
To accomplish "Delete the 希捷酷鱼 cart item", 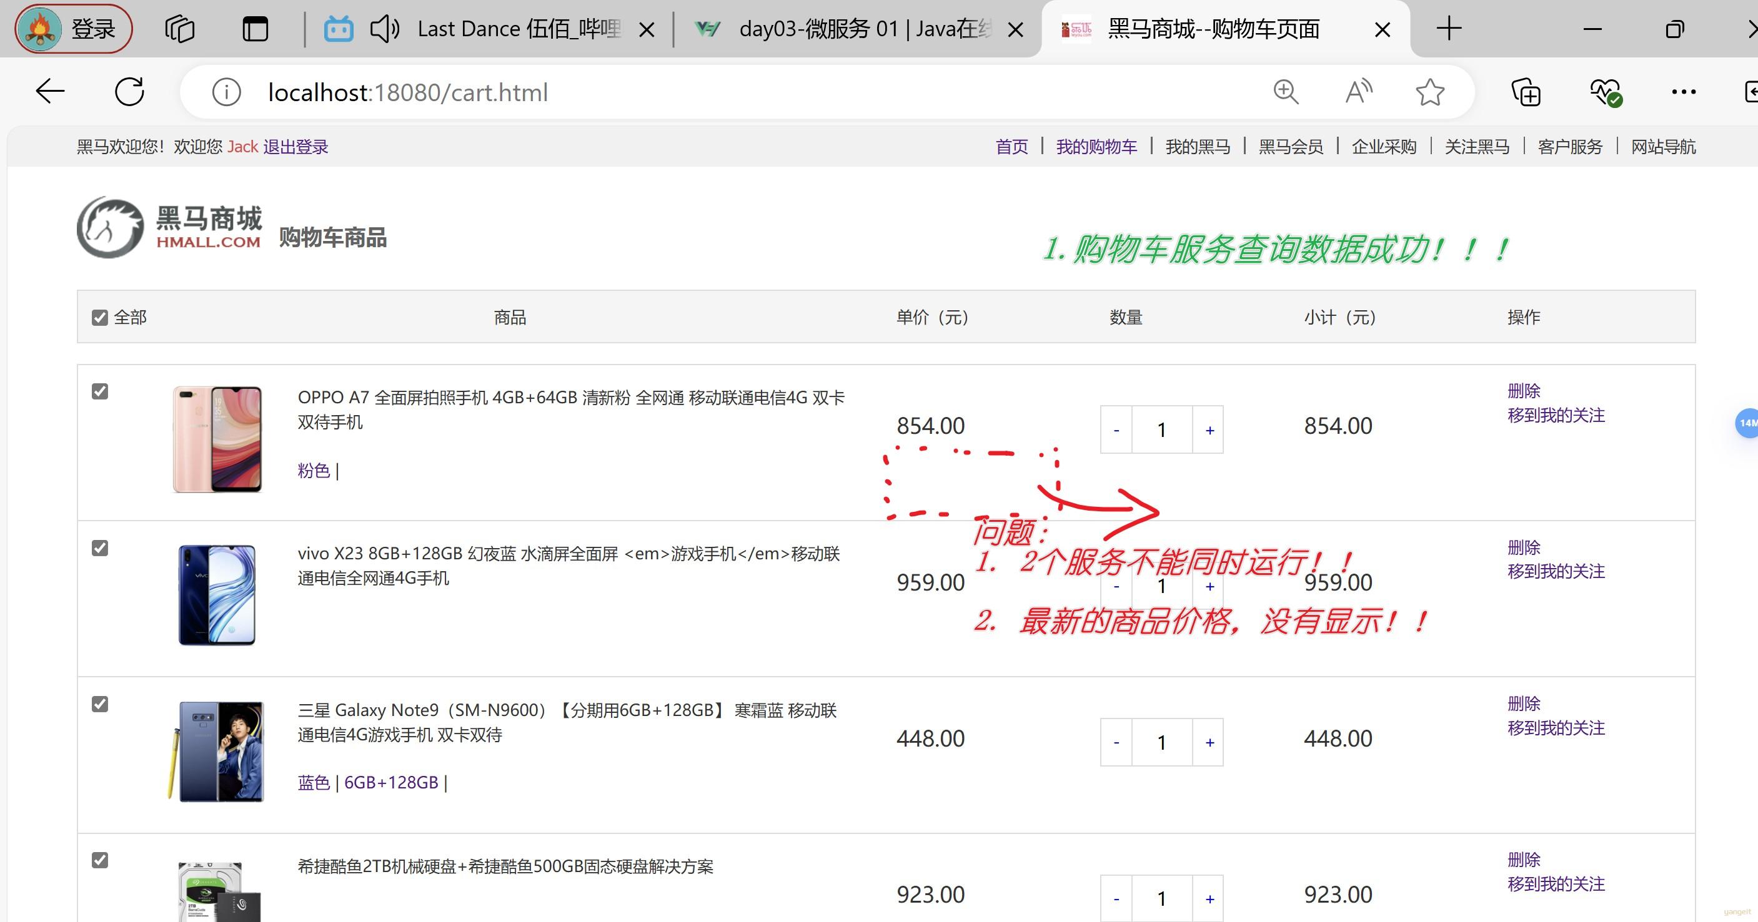I will (1523, 860).
